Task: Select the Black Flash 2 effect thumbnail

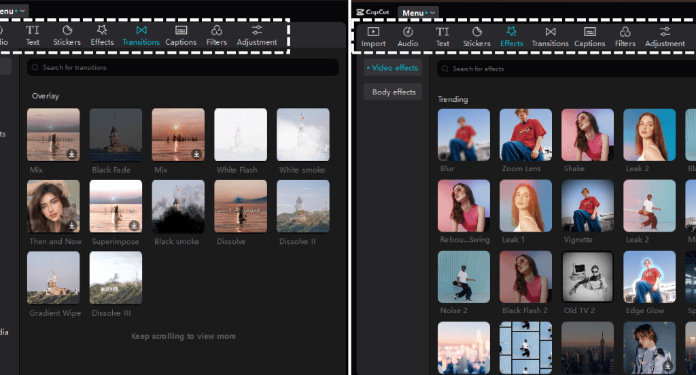Action: [x=525, y=276]
